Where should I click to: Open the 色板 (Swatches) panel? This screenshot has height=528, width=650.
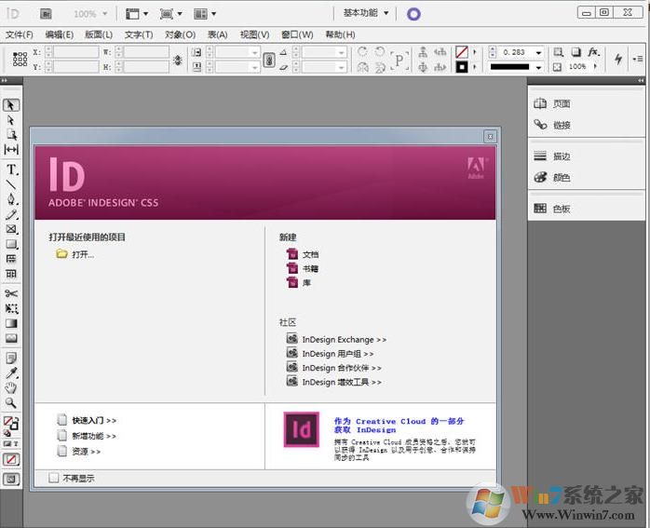tap(561, 209)
